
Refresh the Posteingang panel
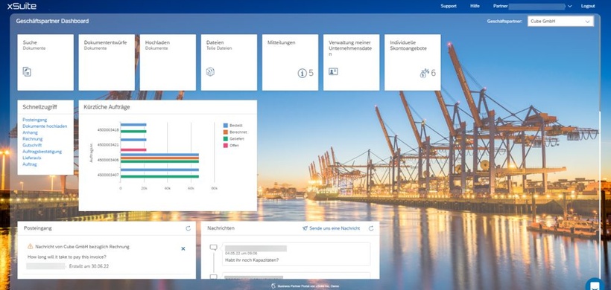tap(189, 228)
